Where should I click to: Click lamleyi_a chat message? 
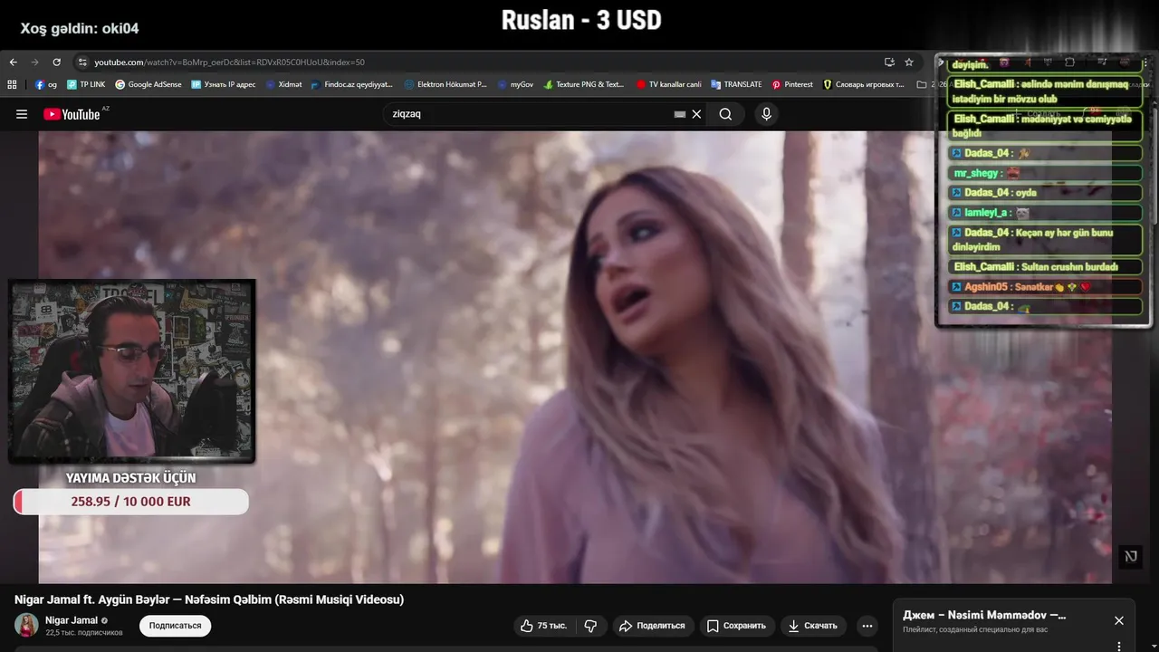(1045, 213)
